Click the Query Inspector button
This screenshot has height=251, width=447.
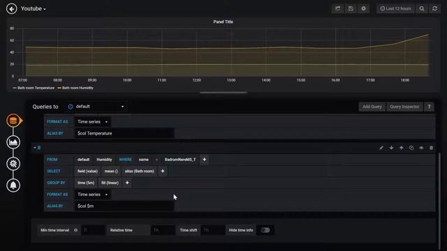tap(404, 107)
